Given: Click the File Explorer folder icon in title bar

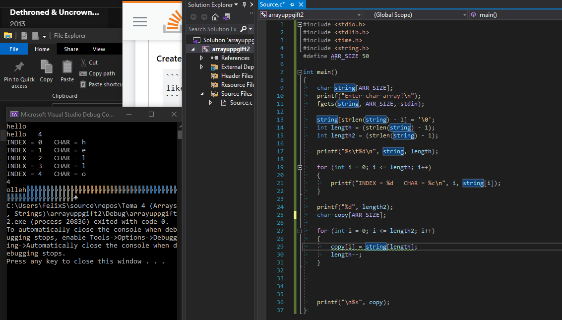Looking at the screenshot, I should pos(8,36).
